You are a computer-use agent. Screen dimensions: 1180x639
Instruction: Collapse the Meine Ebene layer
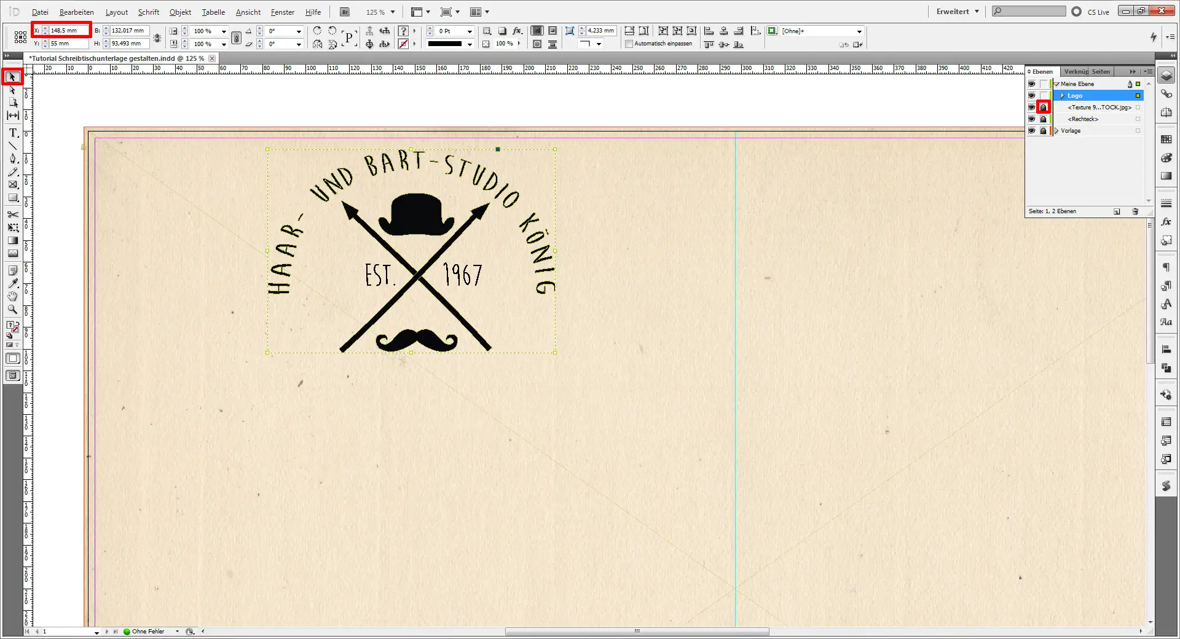(x=1057, y=84)
